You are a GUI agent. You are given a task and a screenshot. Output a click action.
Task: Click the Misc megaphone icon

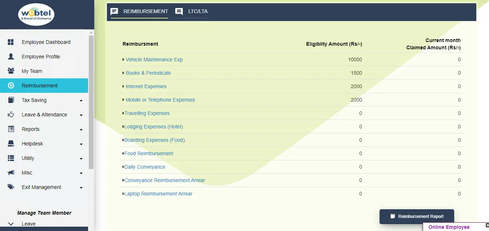pos(11,173)
